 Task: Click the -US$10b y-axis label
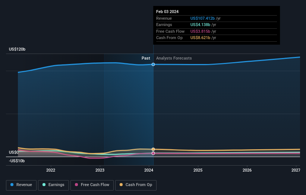pyautogui.click(x=17, y=161)
